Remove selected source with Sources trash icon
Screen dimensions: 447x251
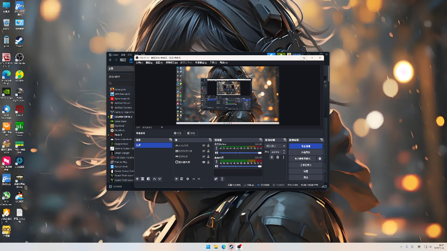(x=182, y=178)
